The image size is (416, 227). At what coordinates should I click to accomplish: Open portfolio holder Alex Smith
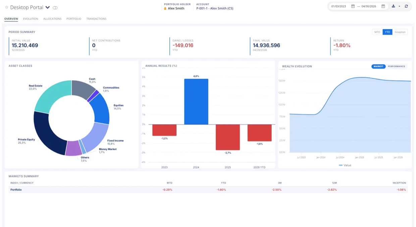pyautogui.click(x=176, y=8)
